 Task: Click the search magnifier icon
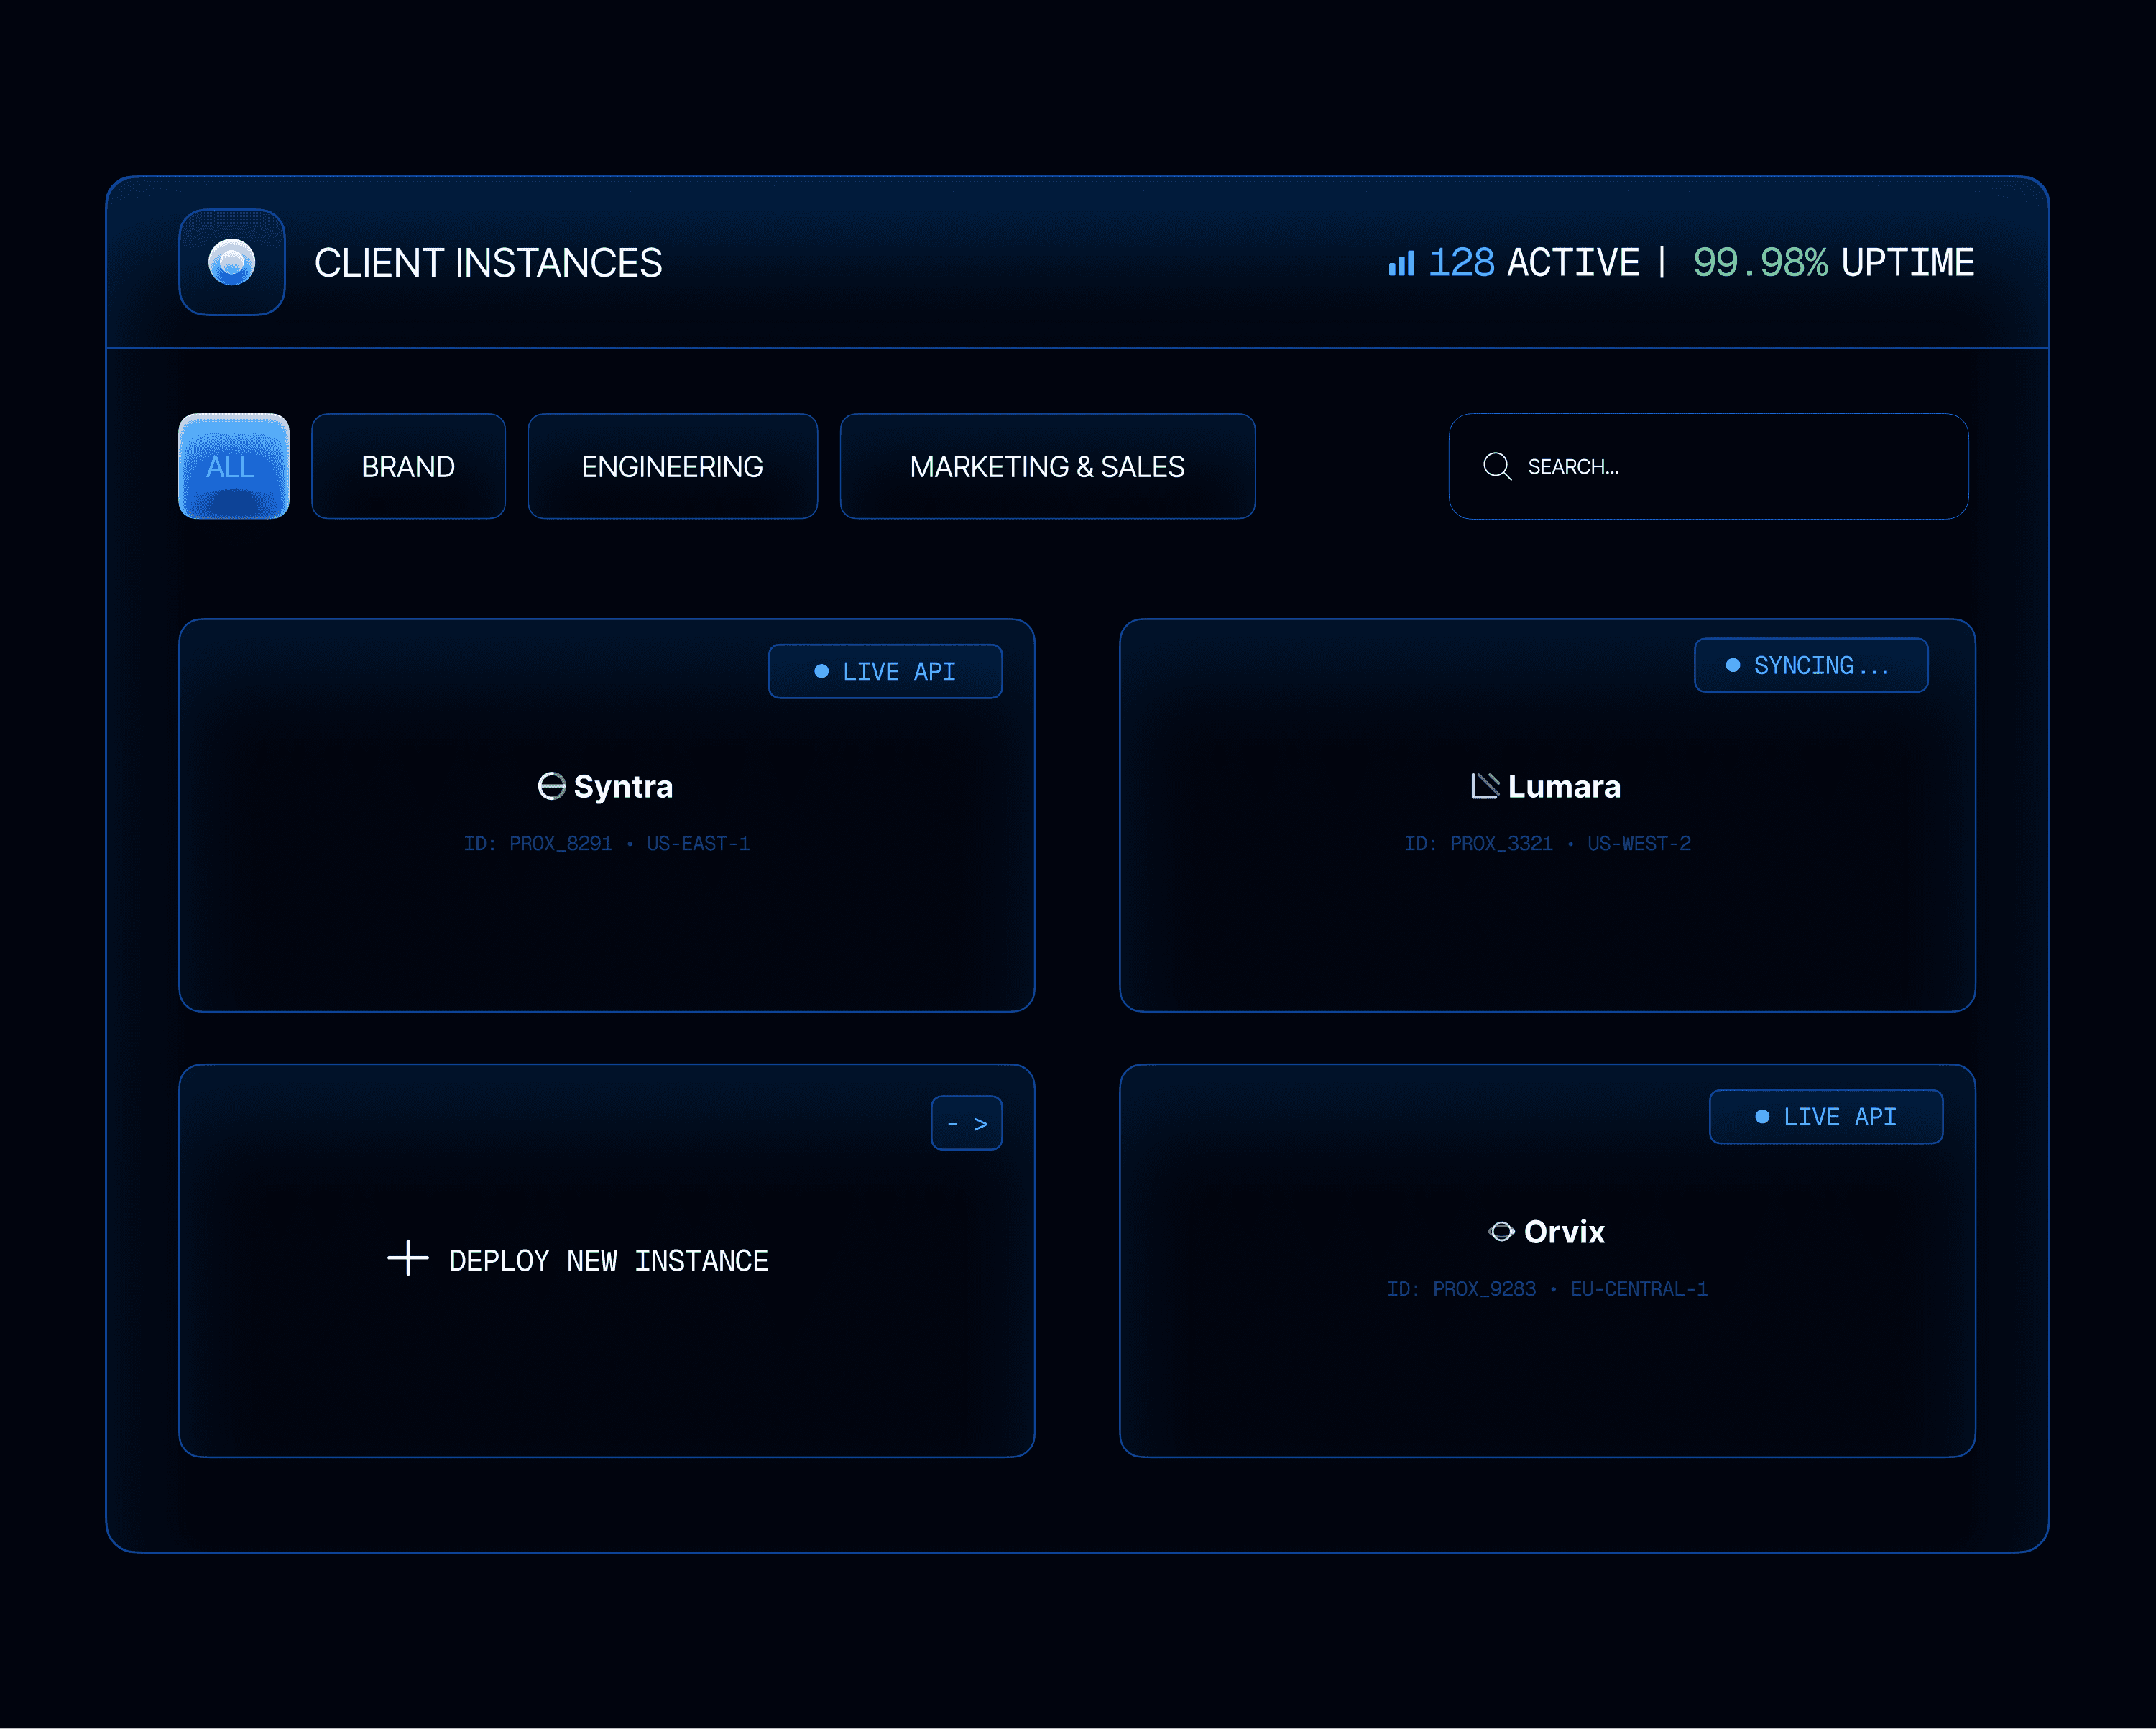(1496, 466)
